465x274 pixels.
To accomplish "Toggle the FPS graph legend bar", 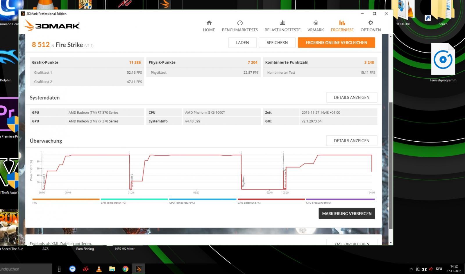I will pos(66,199).
